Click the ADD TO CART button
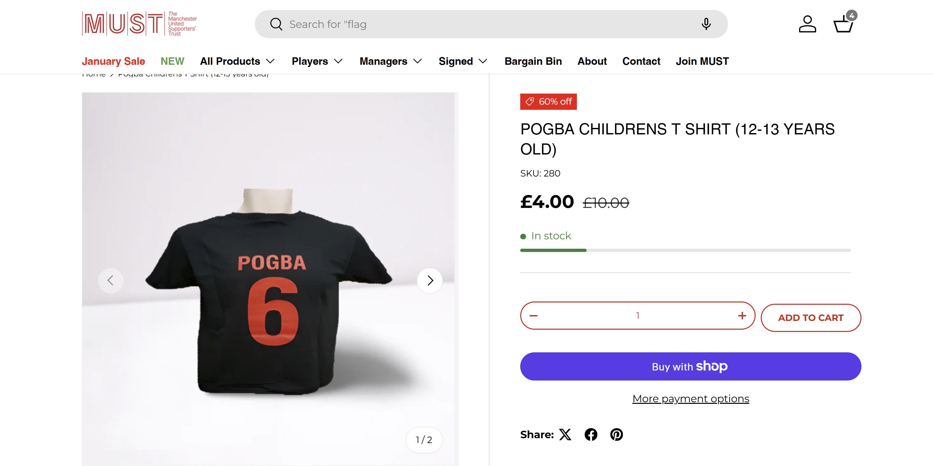This screenshot has width=933, height=466. click(811, 318)
